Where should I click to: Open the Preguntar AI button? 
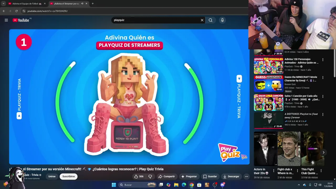click(189, 176)
